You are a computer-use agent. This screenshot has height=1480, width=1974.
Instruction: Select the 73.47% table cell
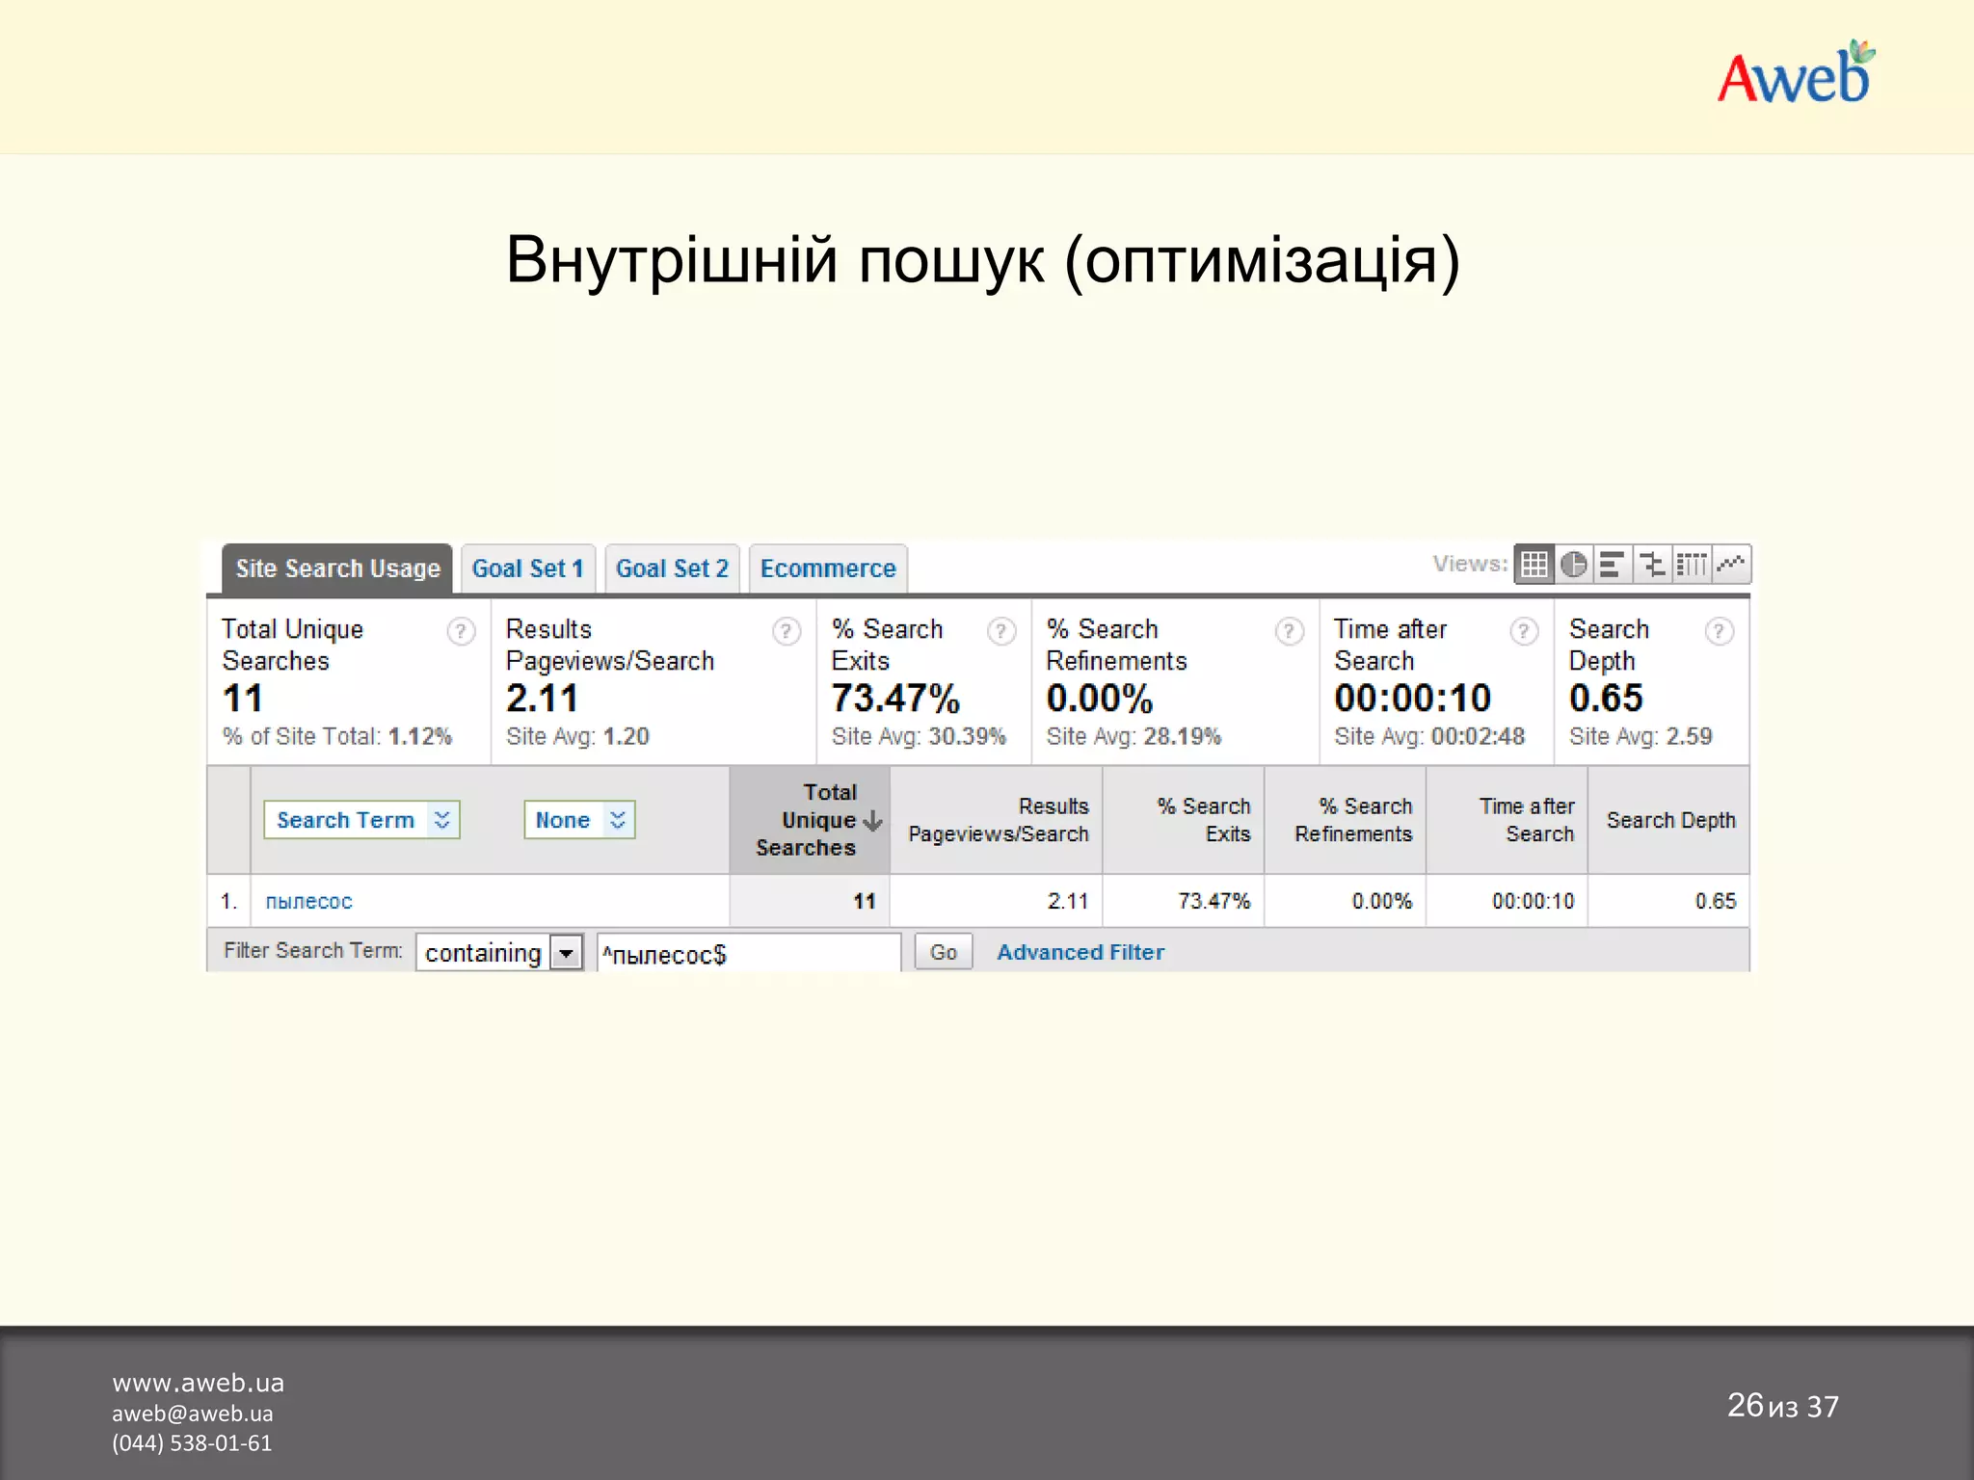[1184, 901]
